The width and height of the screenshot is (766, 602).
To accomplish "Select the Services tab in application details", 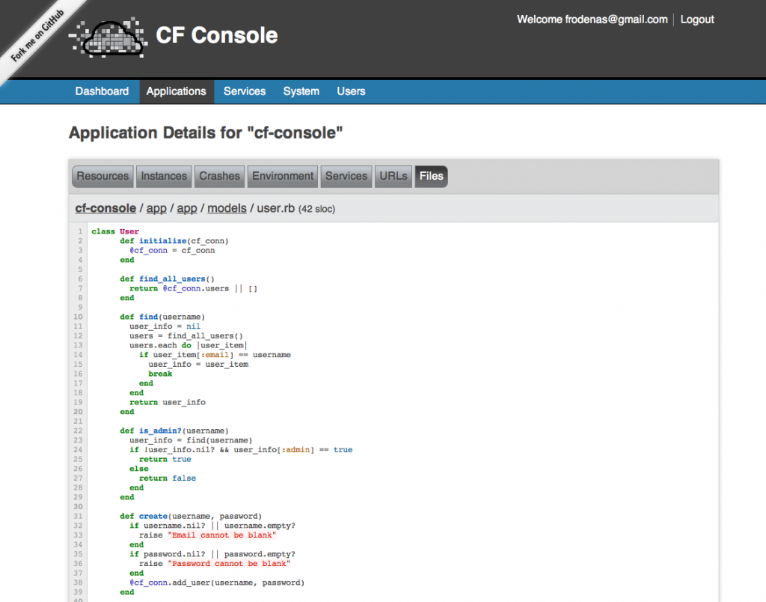I will pyautogui.click(x=346, y=176).
